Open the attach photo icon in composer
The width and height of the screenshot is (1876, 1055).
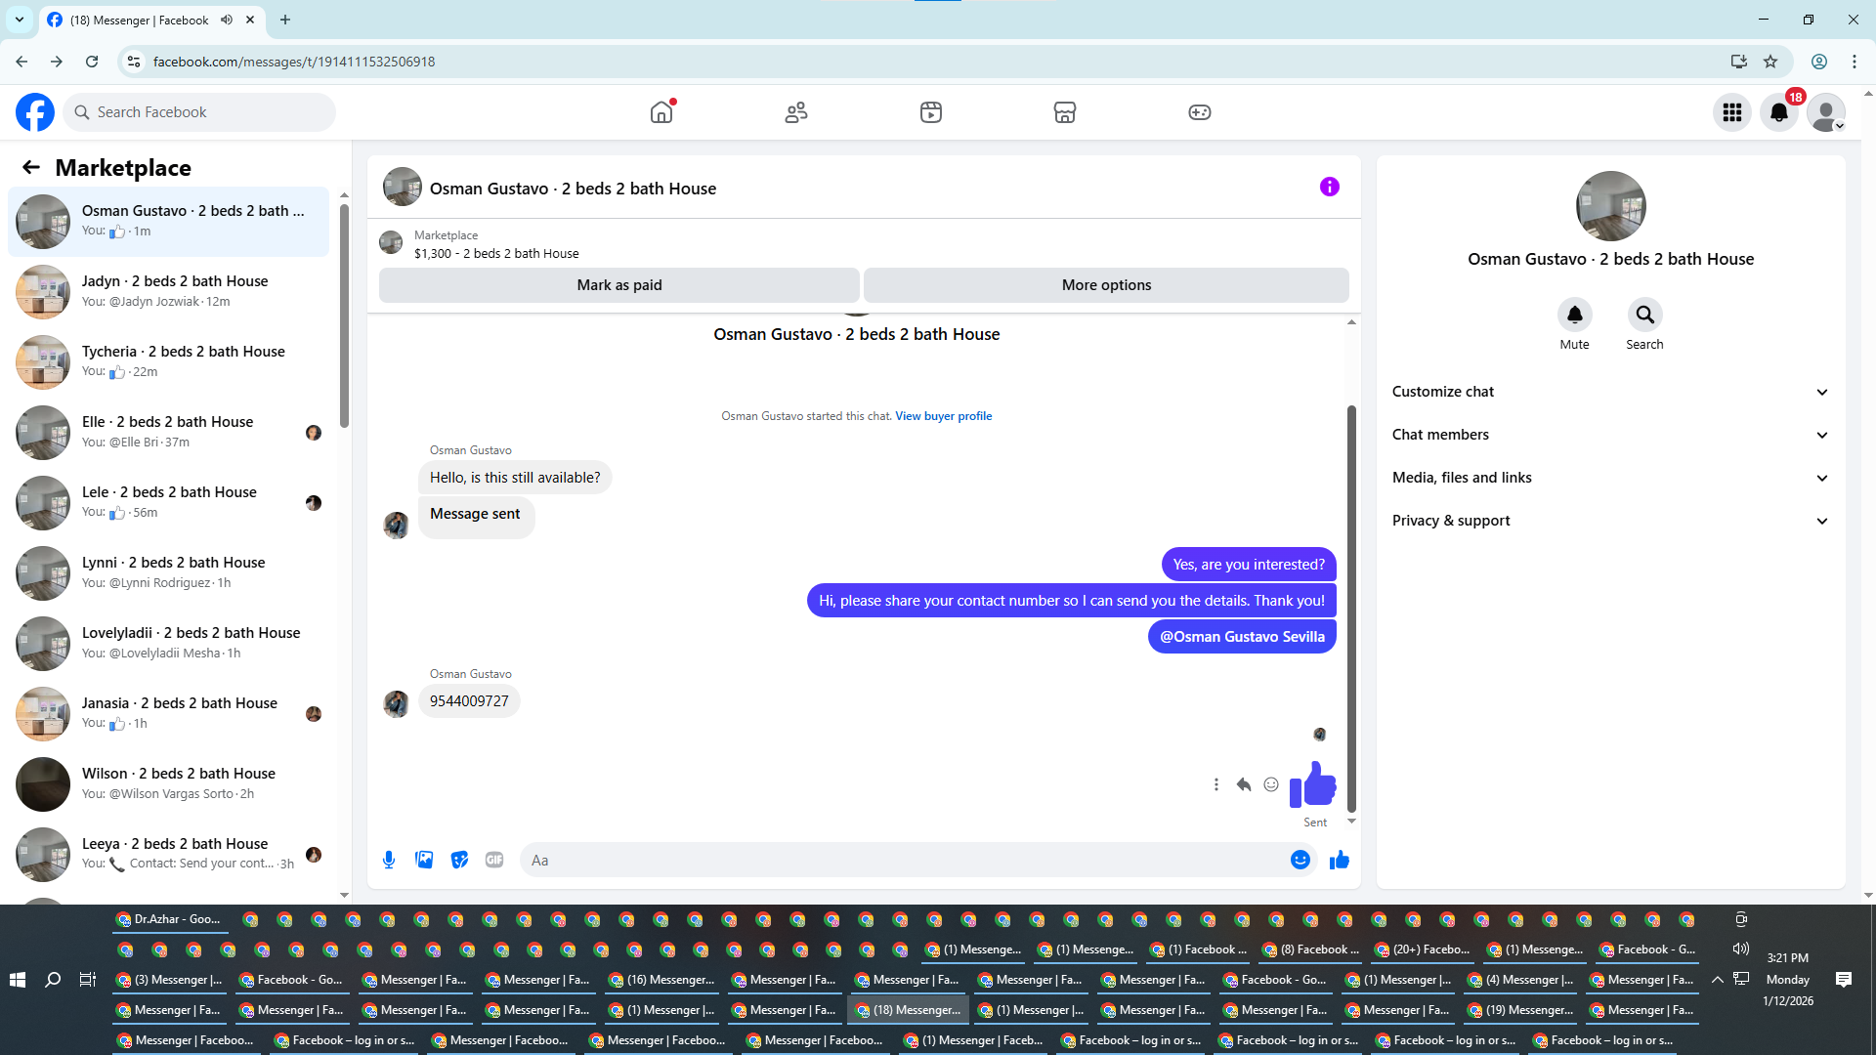[424, 860]
